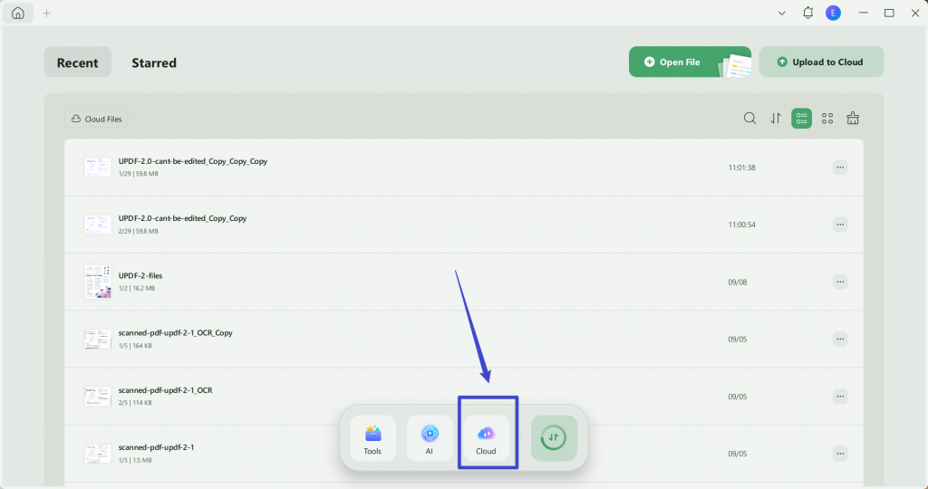This screenshot has width=928, height=489.
Task: Maximize the UPDF window
Action: [x=889, y=13]
